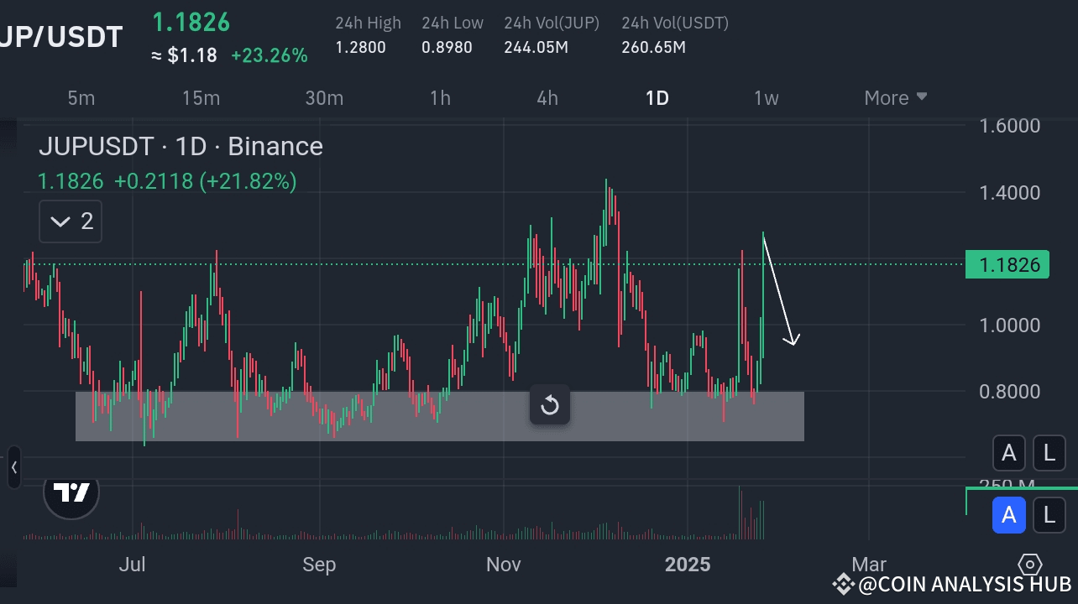Switch to the 1w timeframe tab
This screenshot has width=1078, height=604.
[x=766, y=98]
